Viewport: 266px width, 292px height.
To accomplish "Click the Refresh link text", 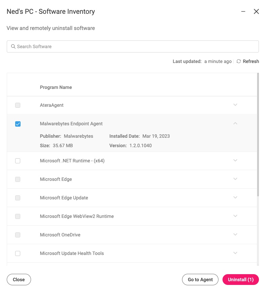I will click(251, 61).
